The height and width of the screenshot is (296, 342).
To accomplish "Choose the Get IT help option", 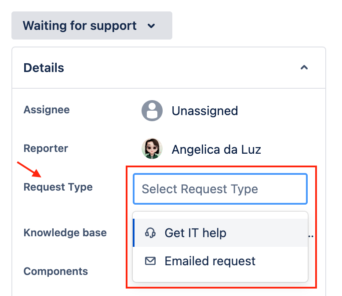I will (195, 233).
